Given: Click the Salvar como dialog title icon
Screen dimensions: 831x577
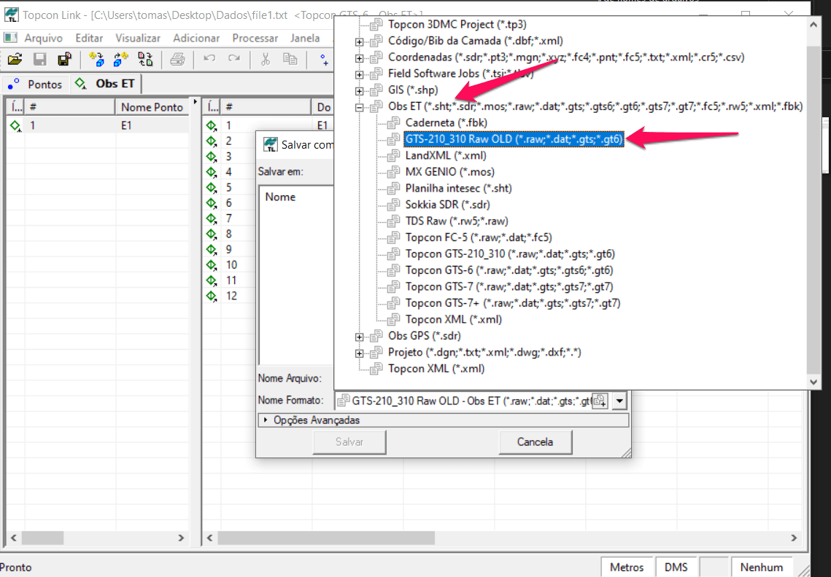Looking at the screenshot, I should coord(270,144).
